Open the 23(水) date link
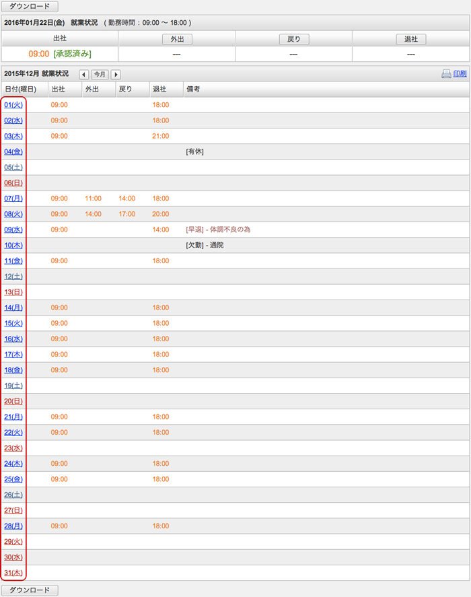This screenshot has width=471, height=597. [13, 448]
